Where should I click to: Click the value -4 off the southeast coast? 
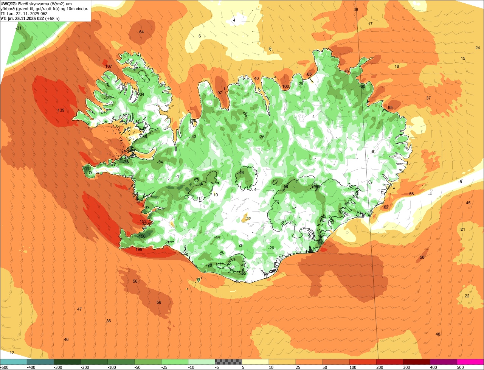(x=430, y=194)
